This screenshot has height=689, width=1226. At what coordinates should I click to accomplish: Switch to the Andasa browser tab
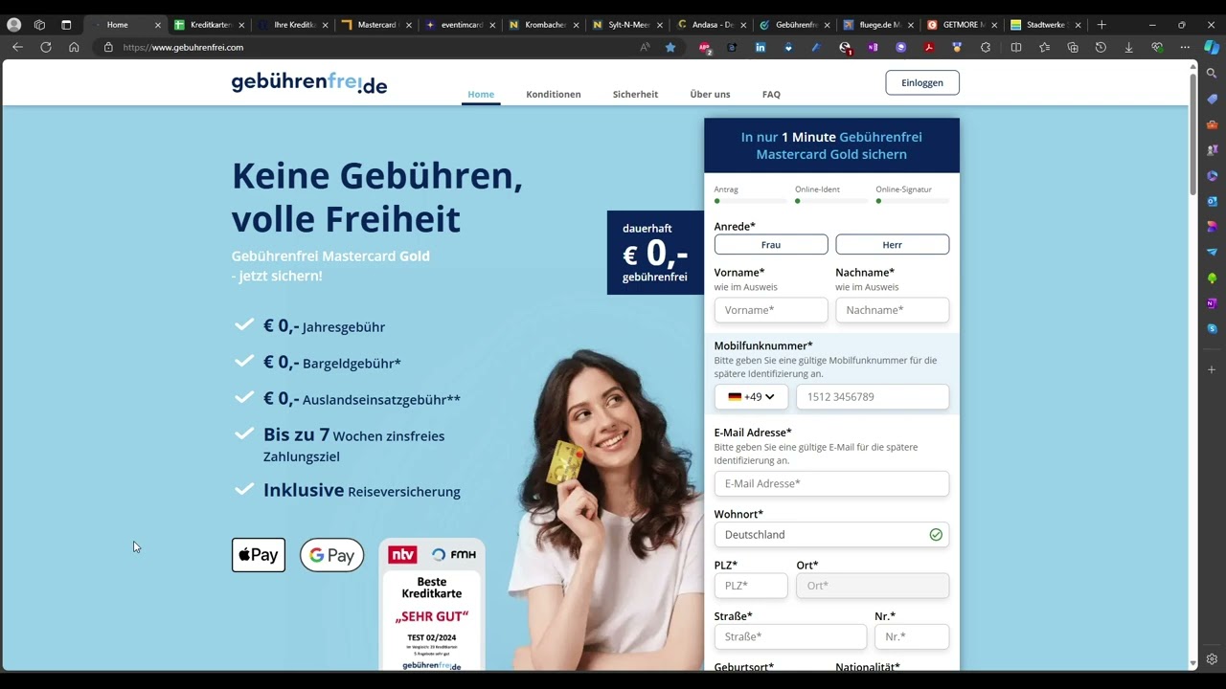point(712,25)
